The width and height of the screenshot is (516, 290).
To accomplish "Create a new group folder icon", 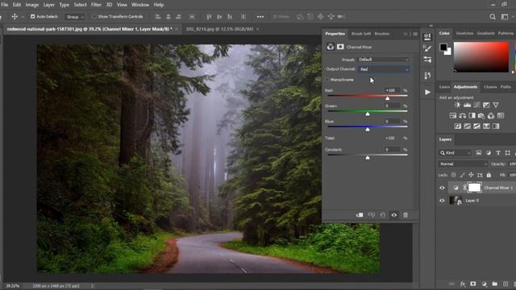I will click(494, 284).
